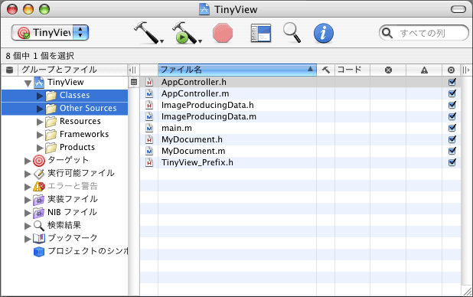Select the MyDocument.h file row
Image resolution: width=473 pixels, height=297 pixels.
[x=300, y=139]
